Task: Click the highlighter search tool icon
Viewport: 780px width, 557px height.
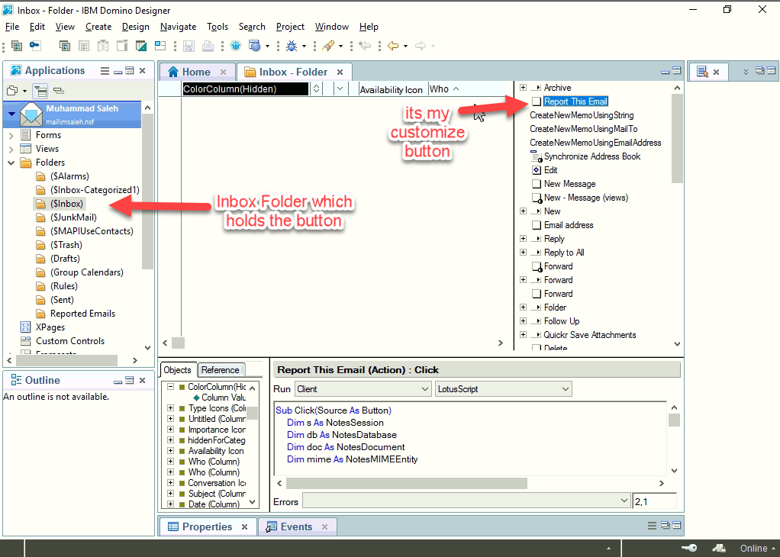Action: point(328,46)
